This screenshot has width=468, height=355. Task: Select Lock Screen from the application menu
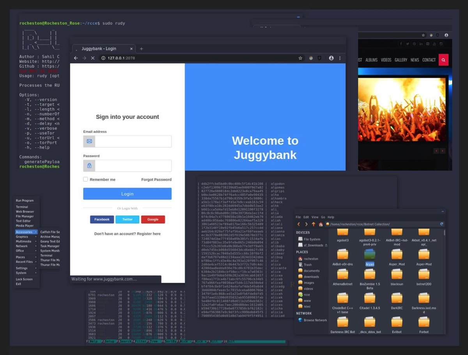[24, 279]
